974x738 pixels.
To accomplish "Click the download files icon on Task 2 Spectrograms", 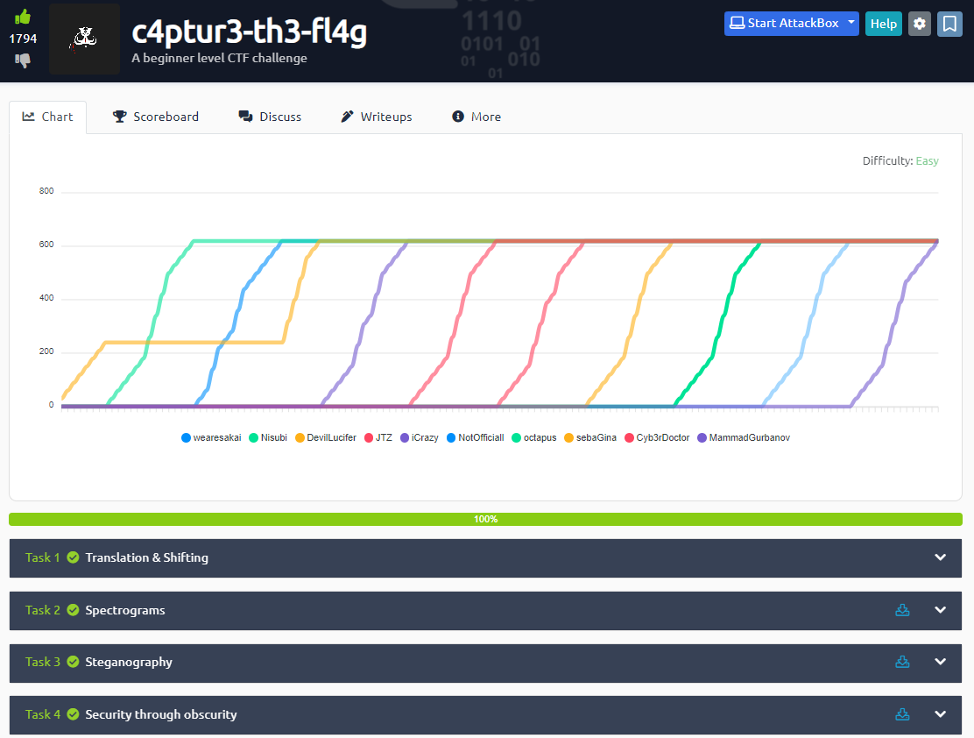I will [903, 610].
